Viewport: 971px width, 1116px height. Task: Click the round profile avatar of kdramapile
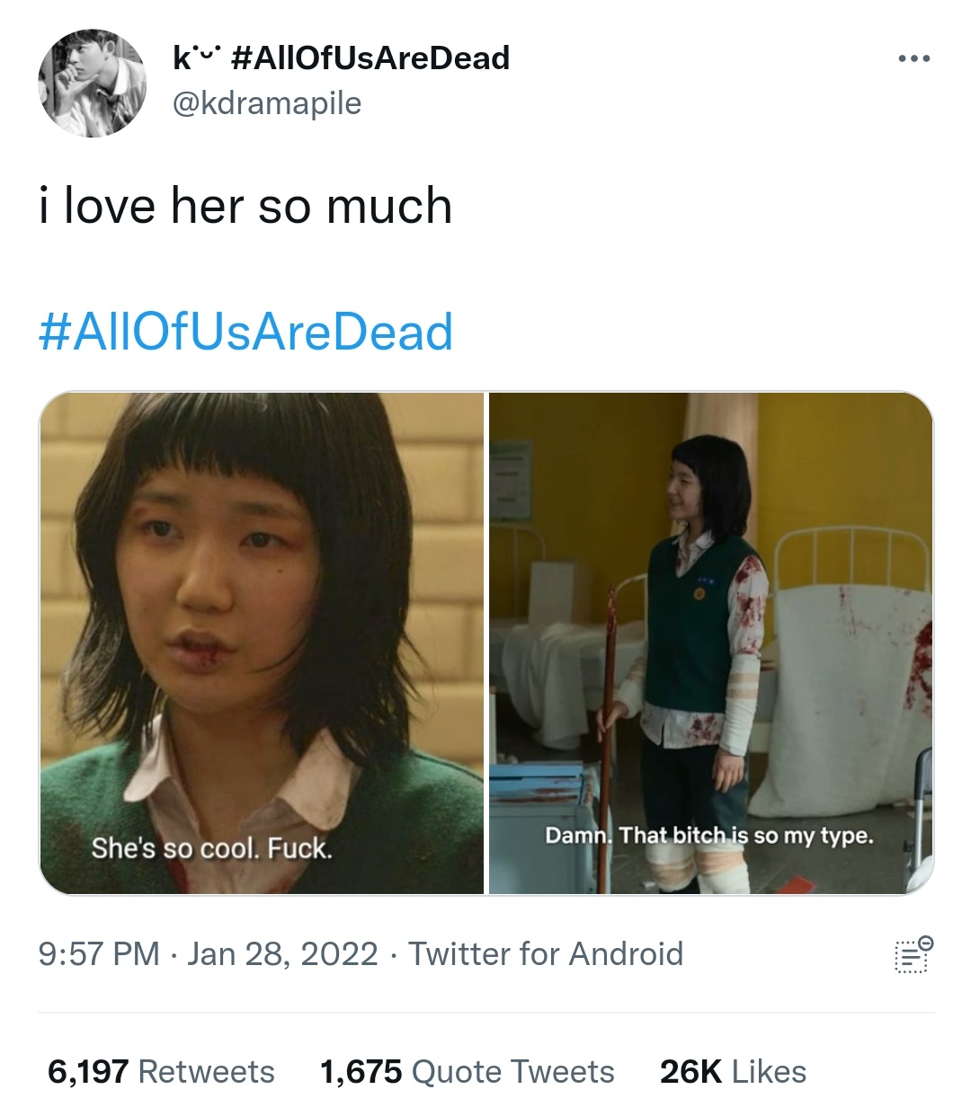[92, 83]
